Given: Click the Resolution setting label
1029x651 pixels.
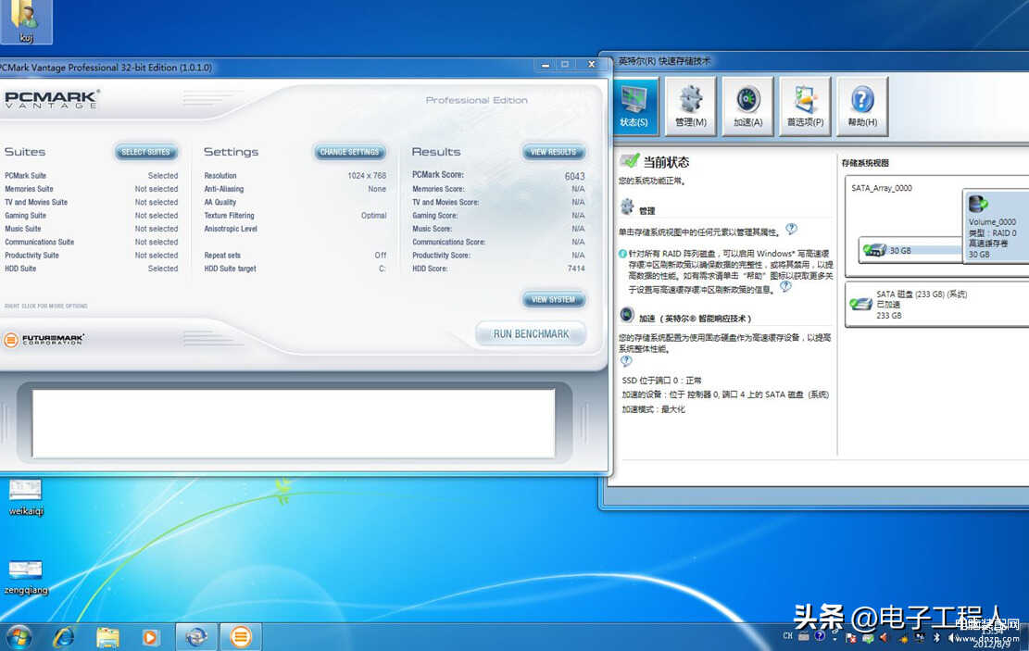Looking at the screenshot, I should [220, 176].
